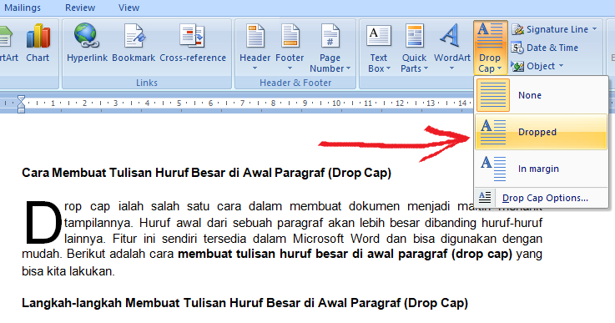Insert Date & Time
Viewport: 615px width, 323px height.
coord(545,48)
